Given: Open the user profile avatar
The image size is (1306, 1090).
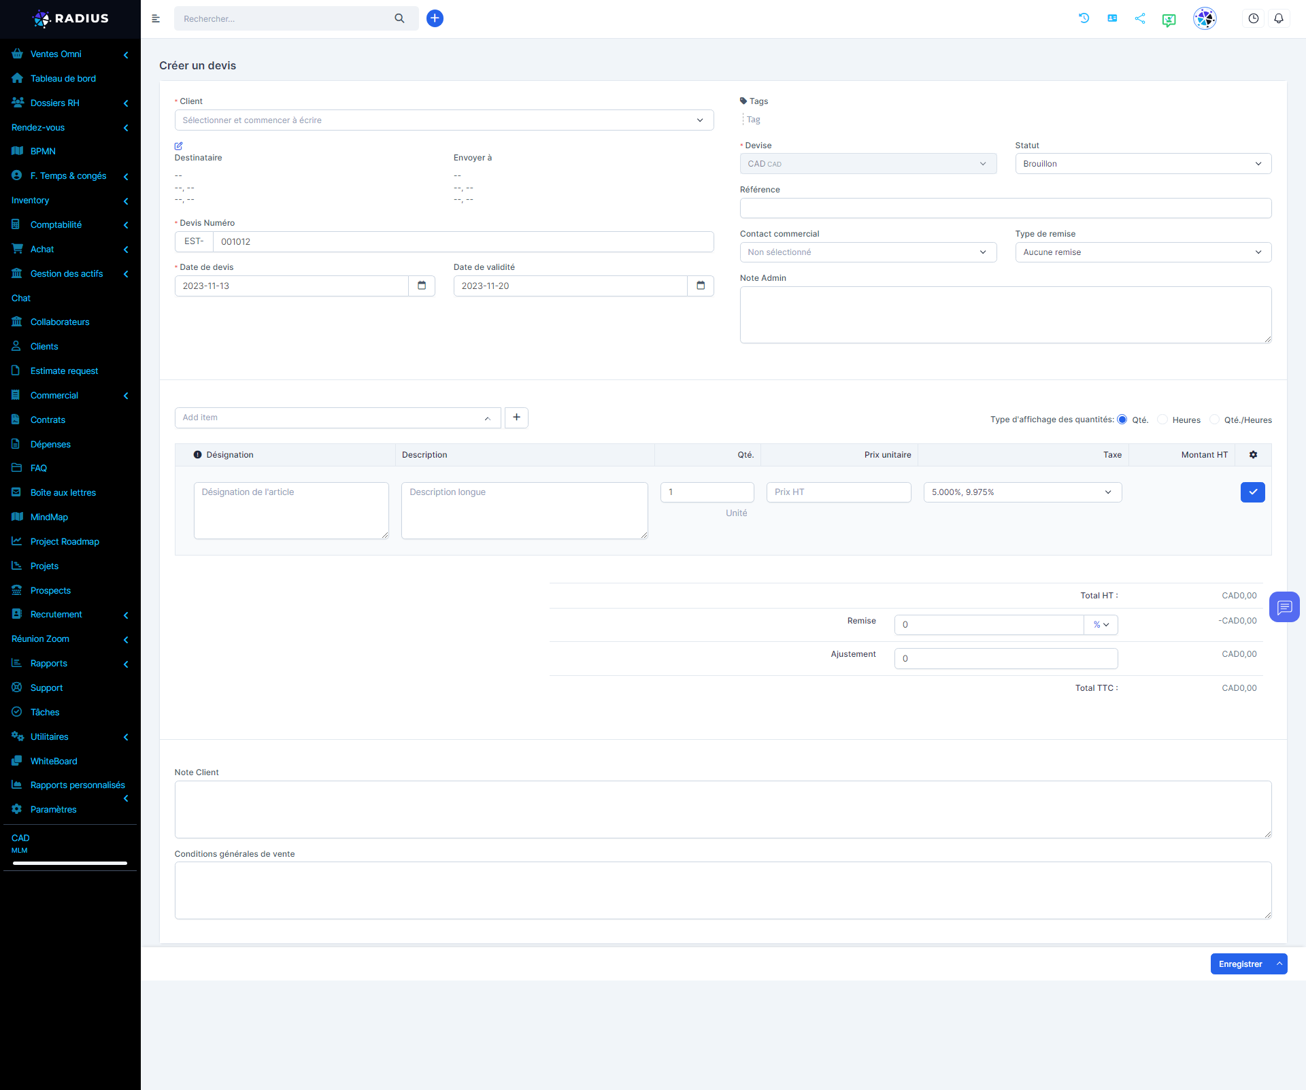Looking at the screenshot, I should [1205, 18].
